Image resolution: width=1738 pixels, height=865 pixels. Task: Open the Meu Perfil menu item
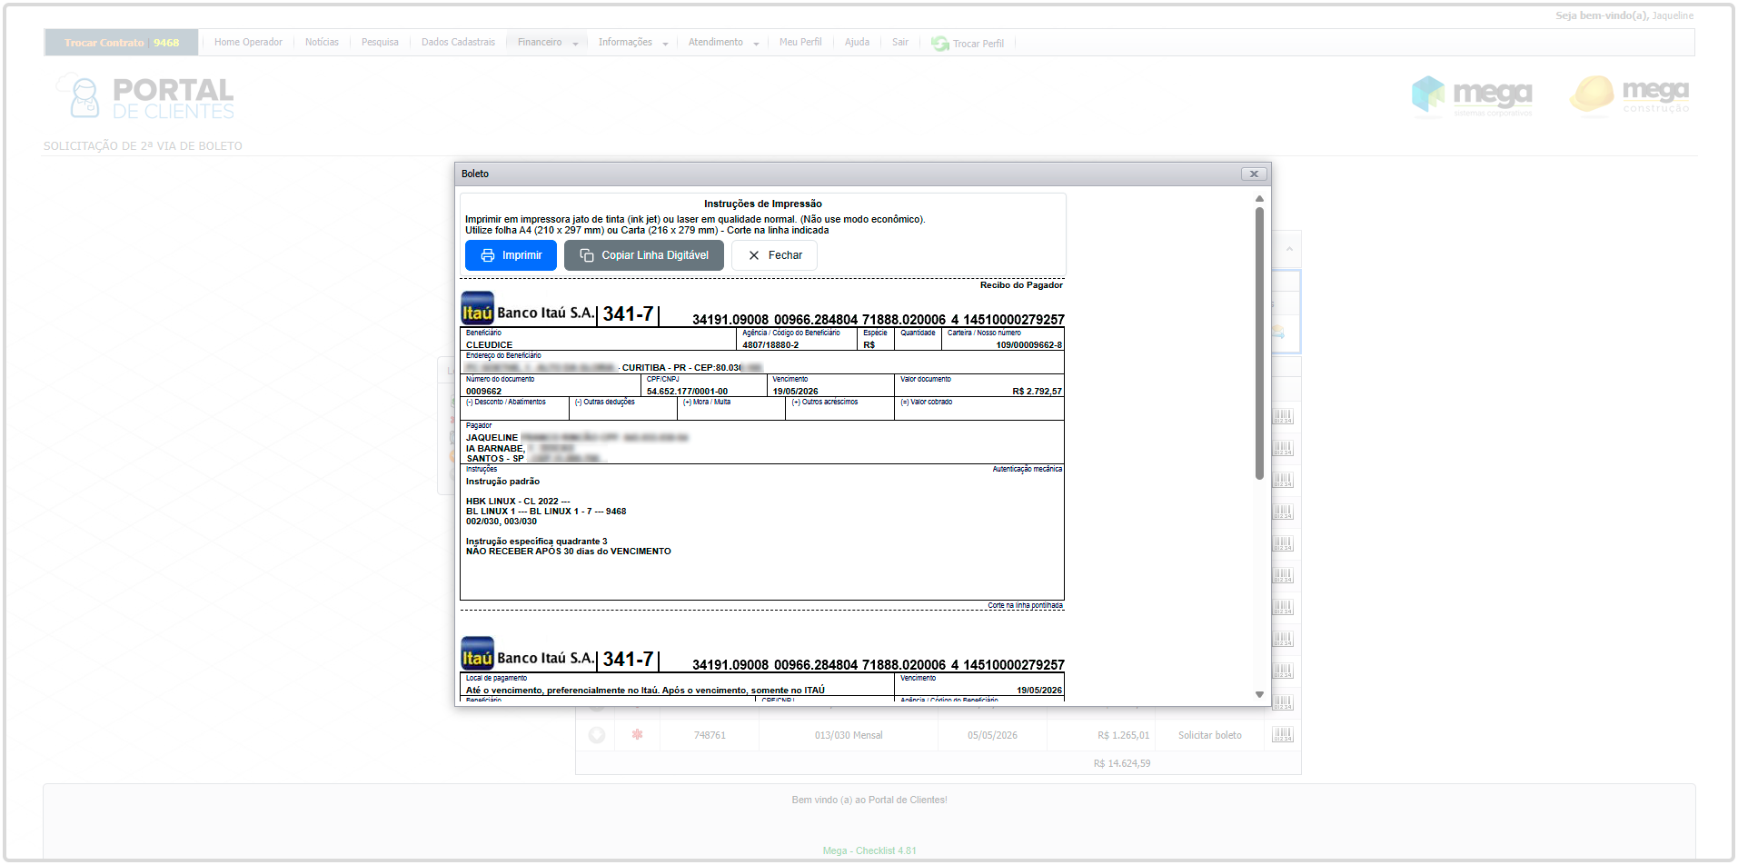pyautogui.click(x=800, y=43)
